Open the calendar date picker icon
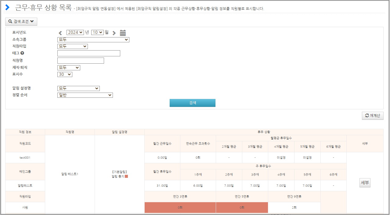The width and height of the screenshot is (390, 215). tap(123, 33)
